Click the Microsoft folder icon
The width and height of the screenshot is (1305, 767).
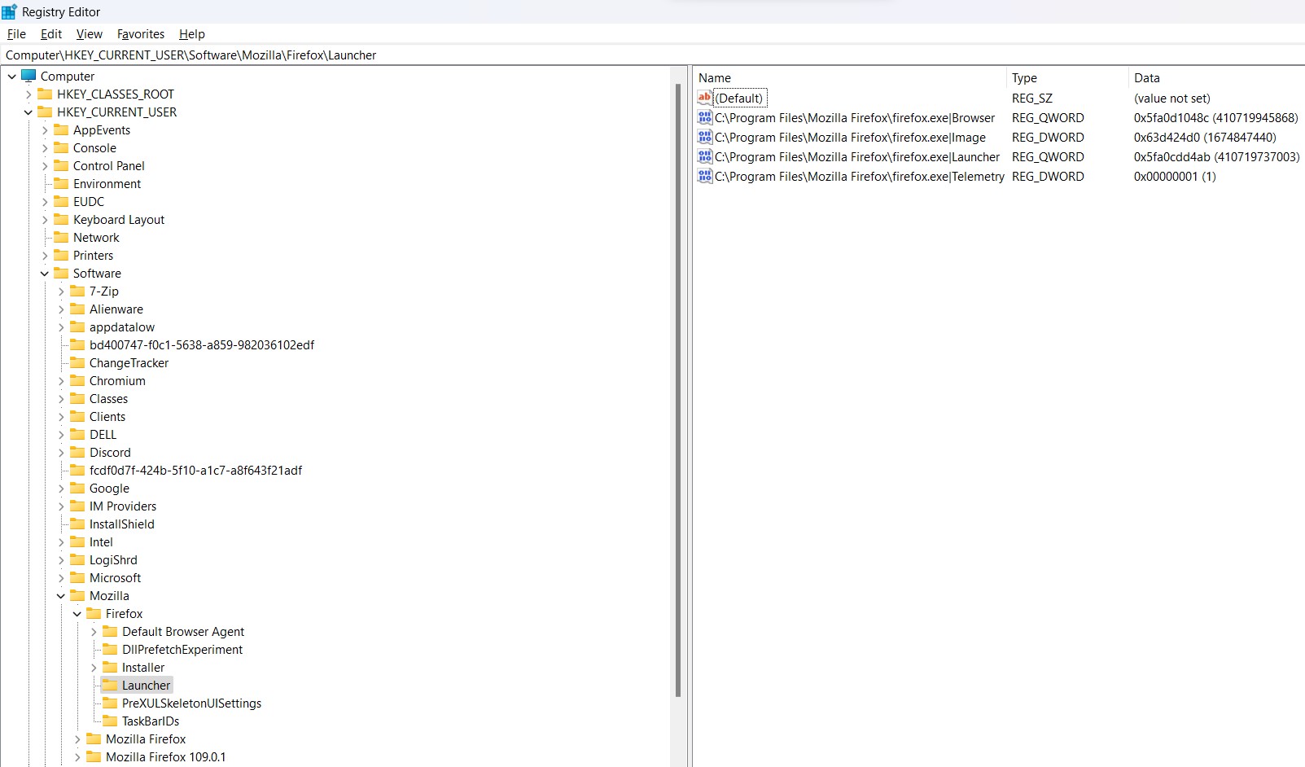tap(77, 577)
